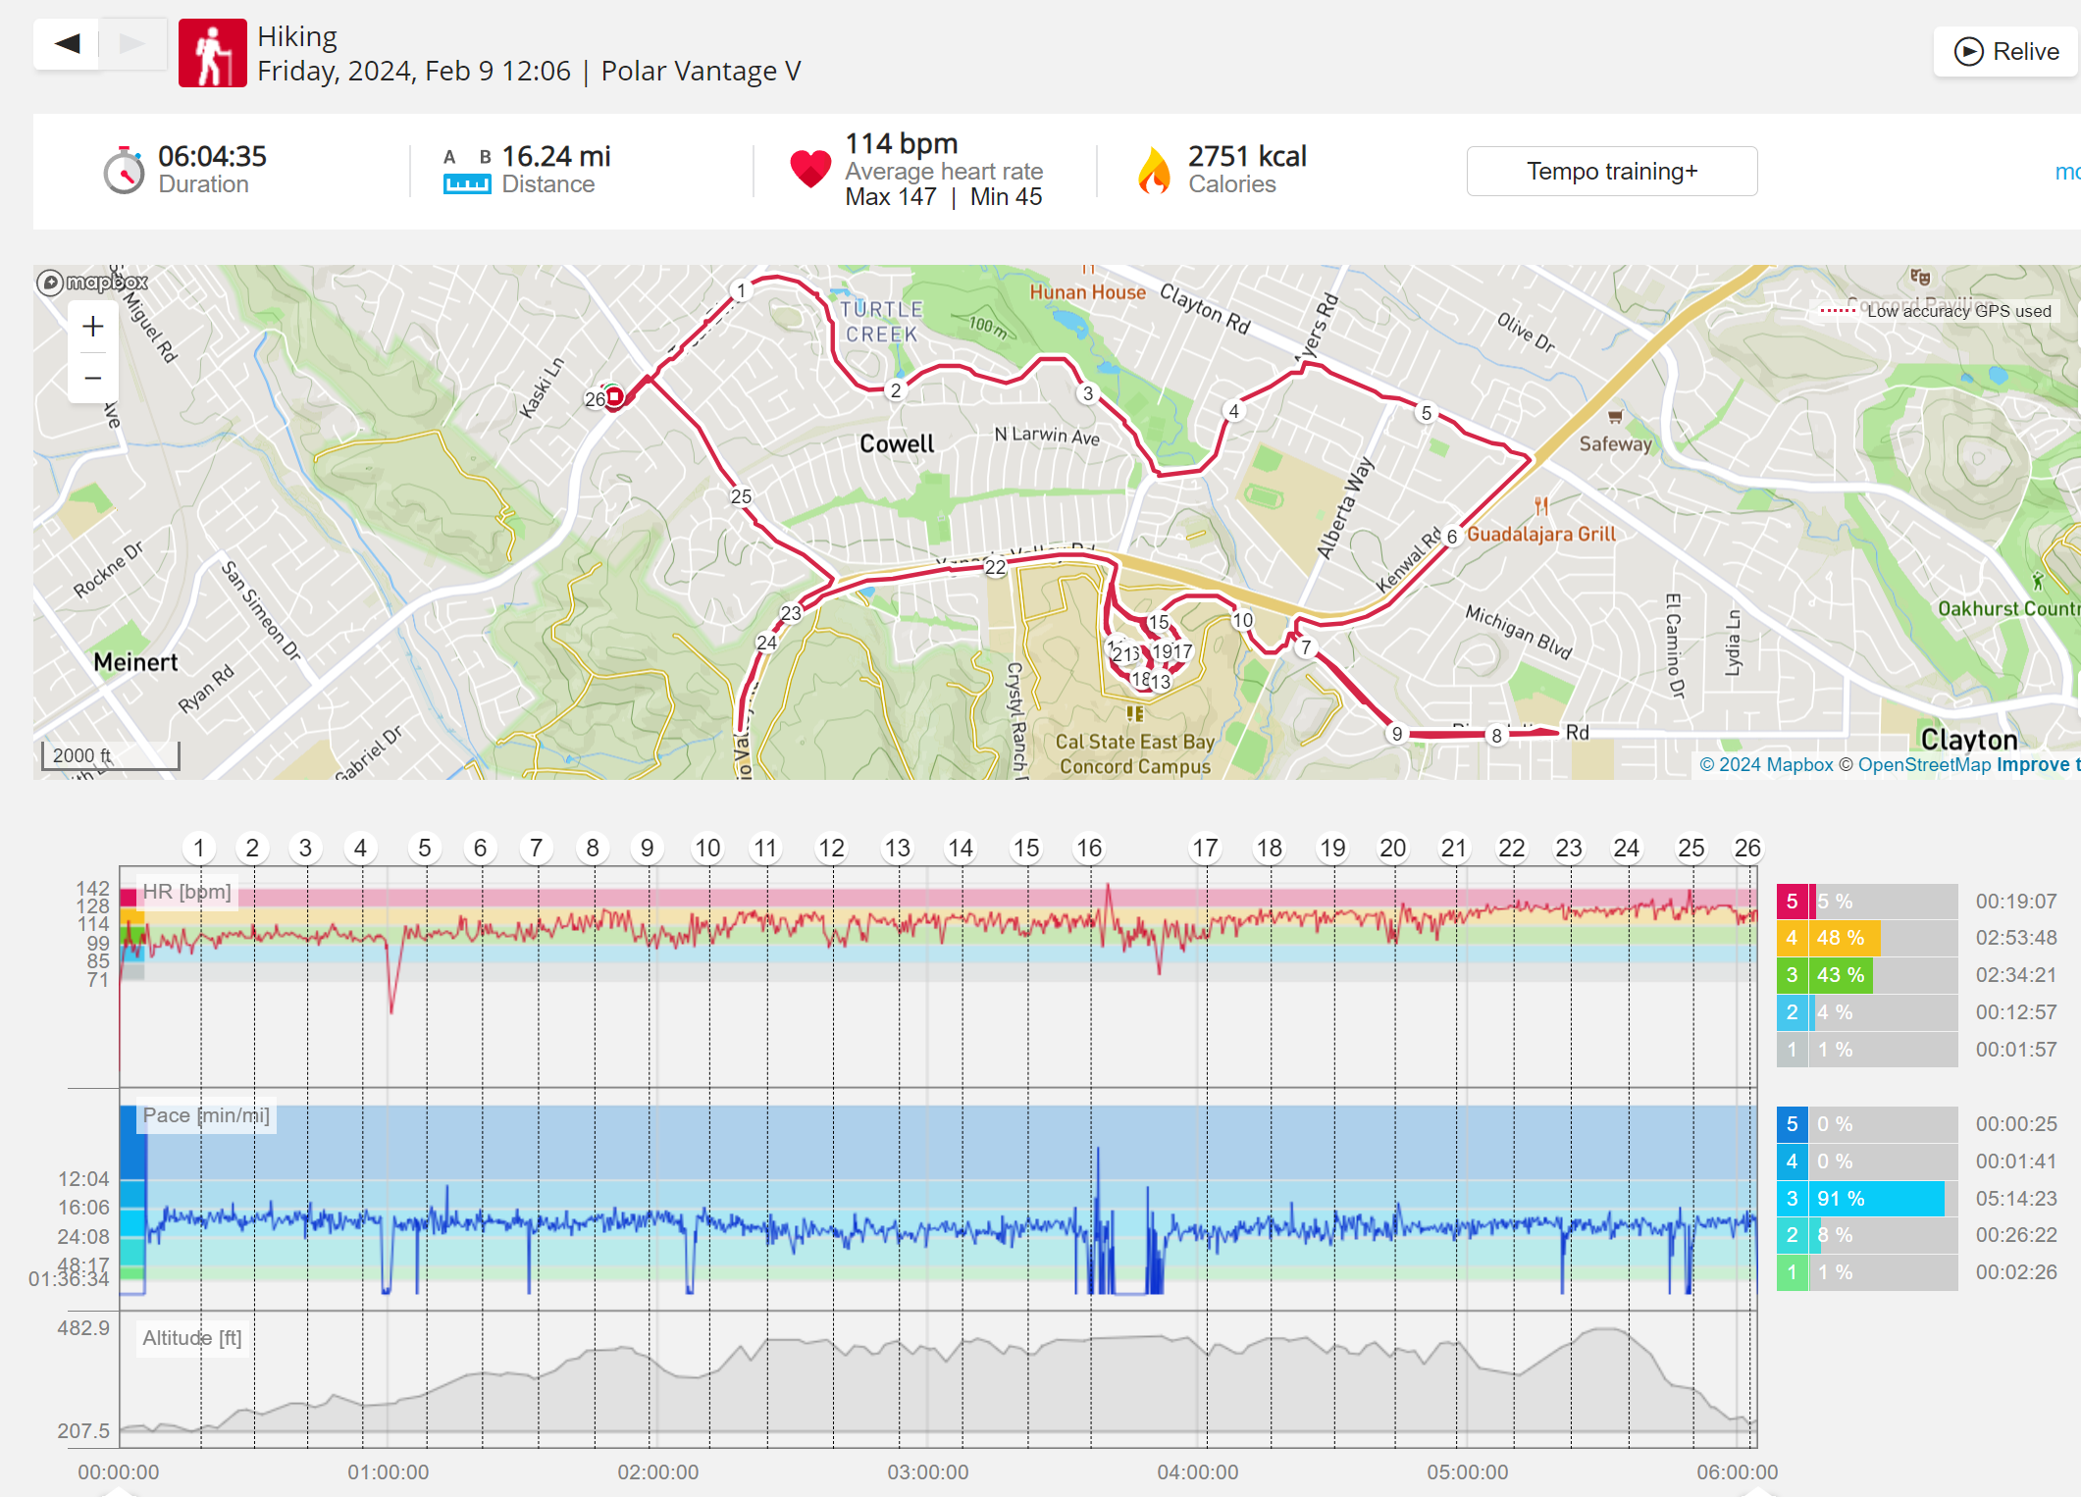Open Relive playback of the route

2006,51
